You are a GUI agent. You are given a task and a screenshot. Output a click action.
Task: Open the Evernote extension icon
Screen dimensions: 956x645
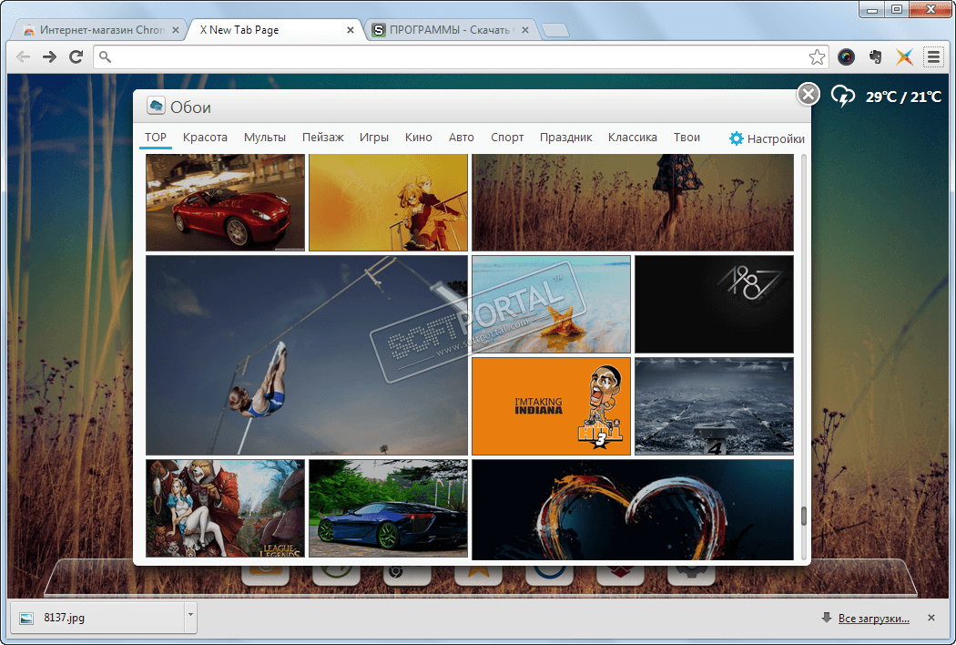point(876,56)
